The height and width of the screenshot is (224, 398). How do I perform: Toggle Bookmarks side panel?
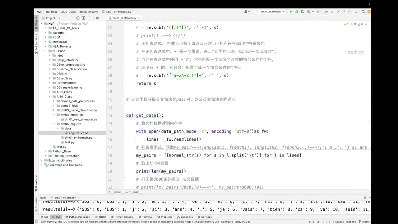[36, 183]
